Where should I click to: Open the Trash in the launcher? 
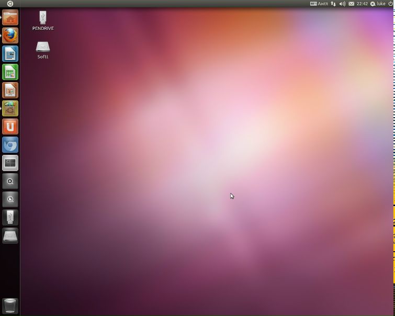click(10, 306)
